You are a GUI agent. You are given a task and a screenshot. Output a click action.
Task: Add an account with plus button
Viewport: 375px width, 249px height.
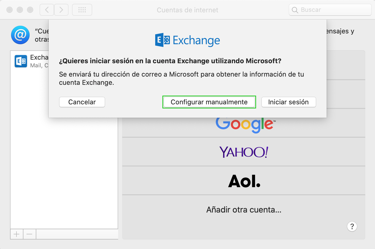(17, 234)
